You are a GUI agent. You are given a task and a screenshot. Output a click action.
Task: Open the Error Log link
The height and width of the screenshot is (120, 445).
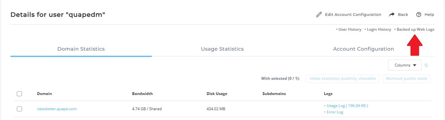click(x=334, y=112)
